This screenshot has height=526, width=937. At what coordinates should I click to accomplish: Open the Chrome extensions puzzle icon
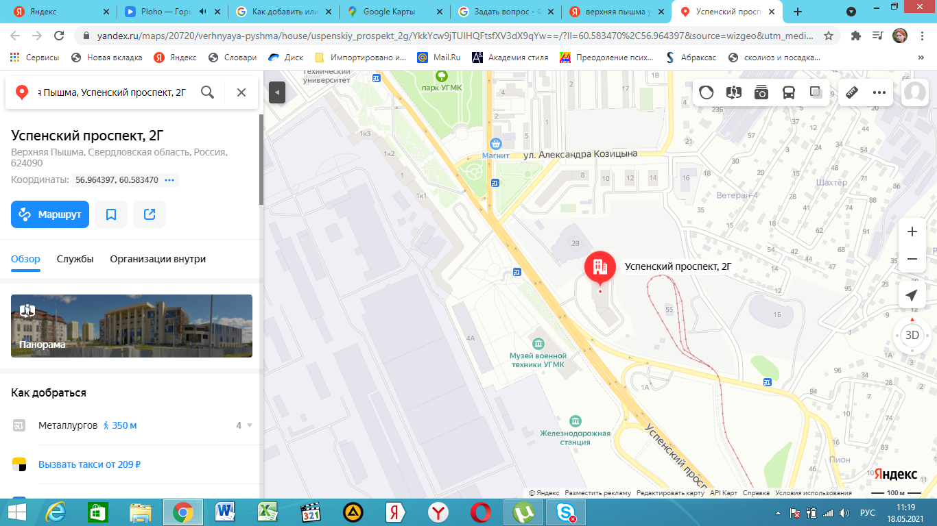(856, 36)
